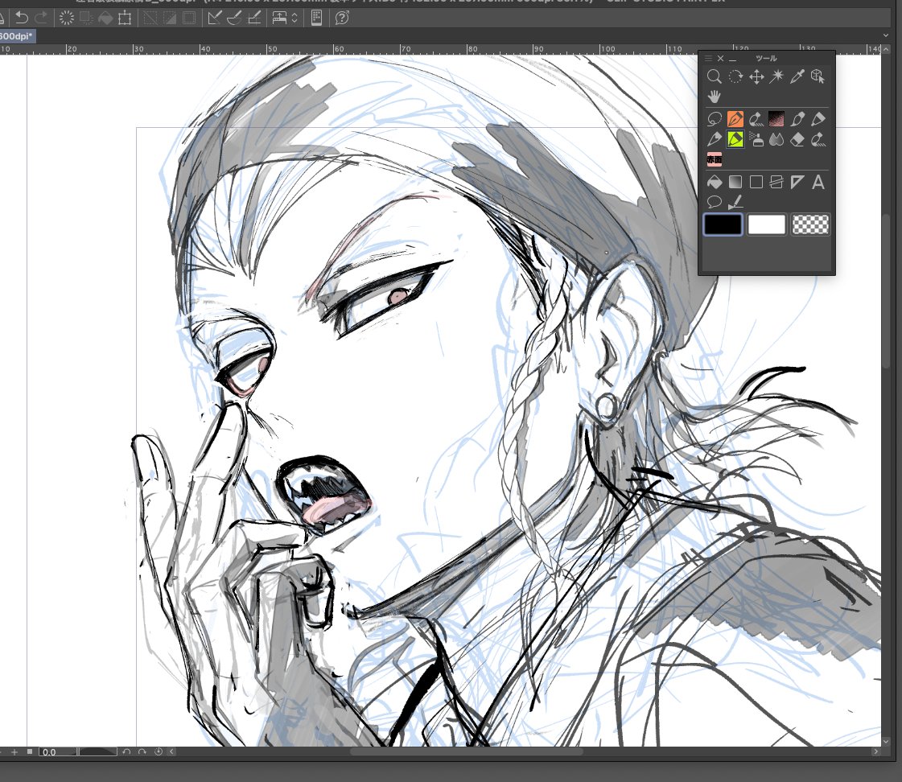Select the Pencil tool
The width and height of the screenshot is (902, 782).
point(714,139)
